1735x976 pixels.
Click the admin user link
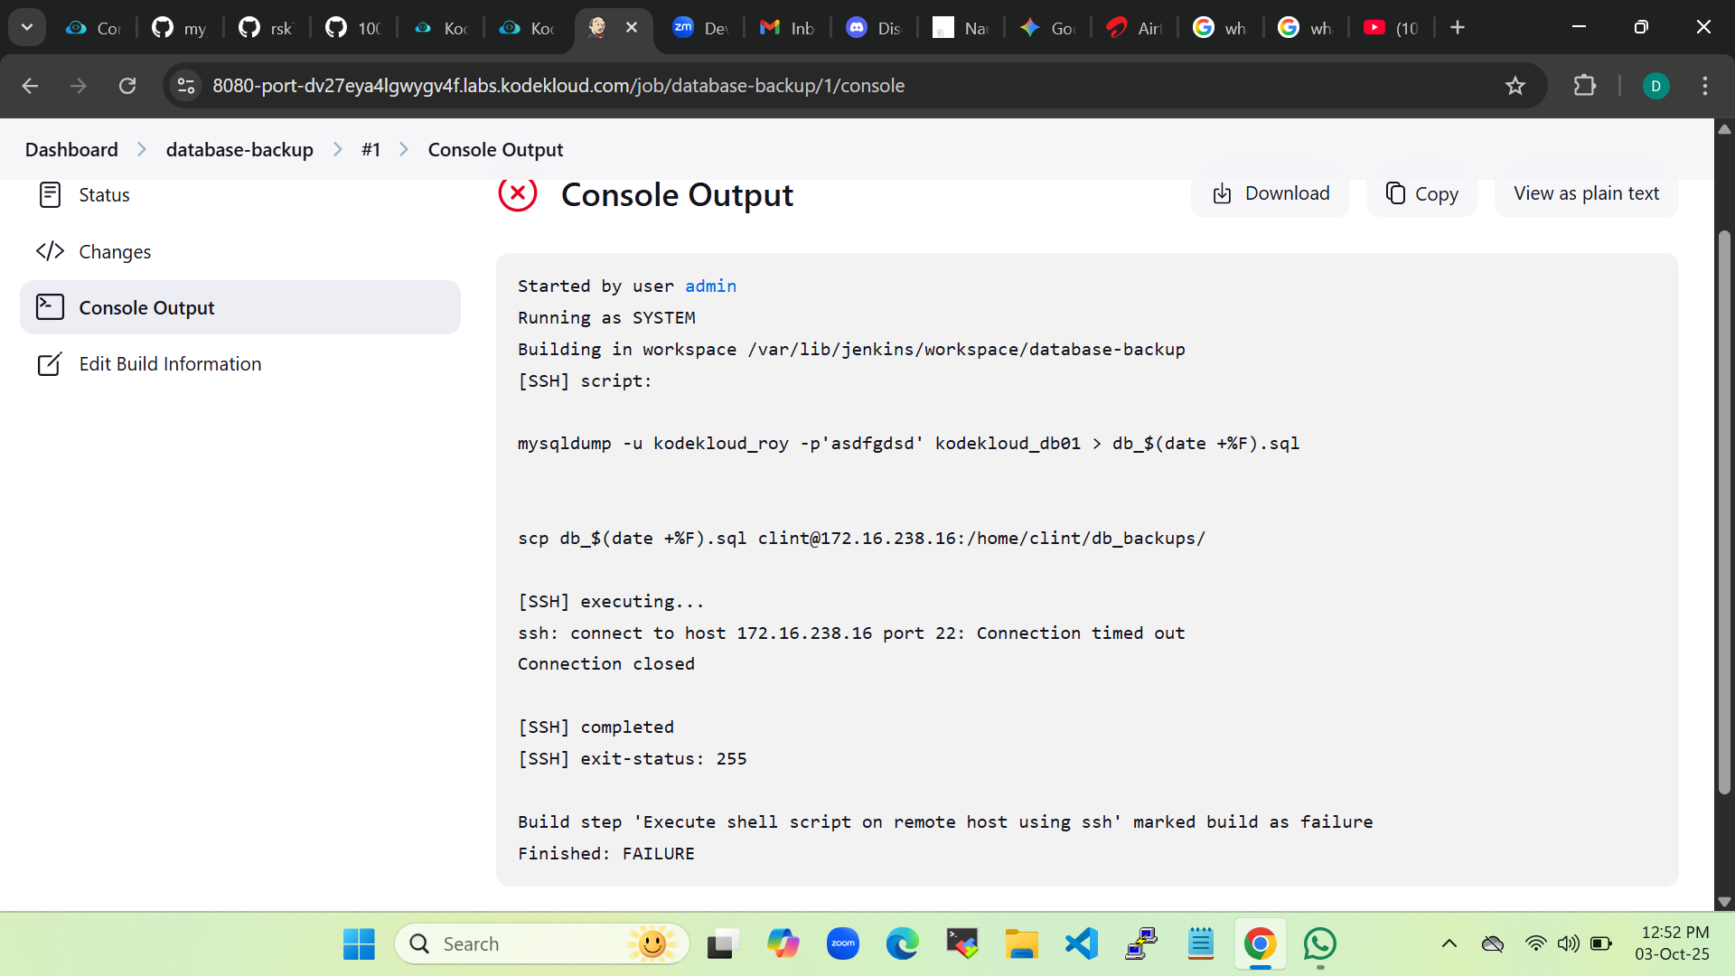point(710,286)
